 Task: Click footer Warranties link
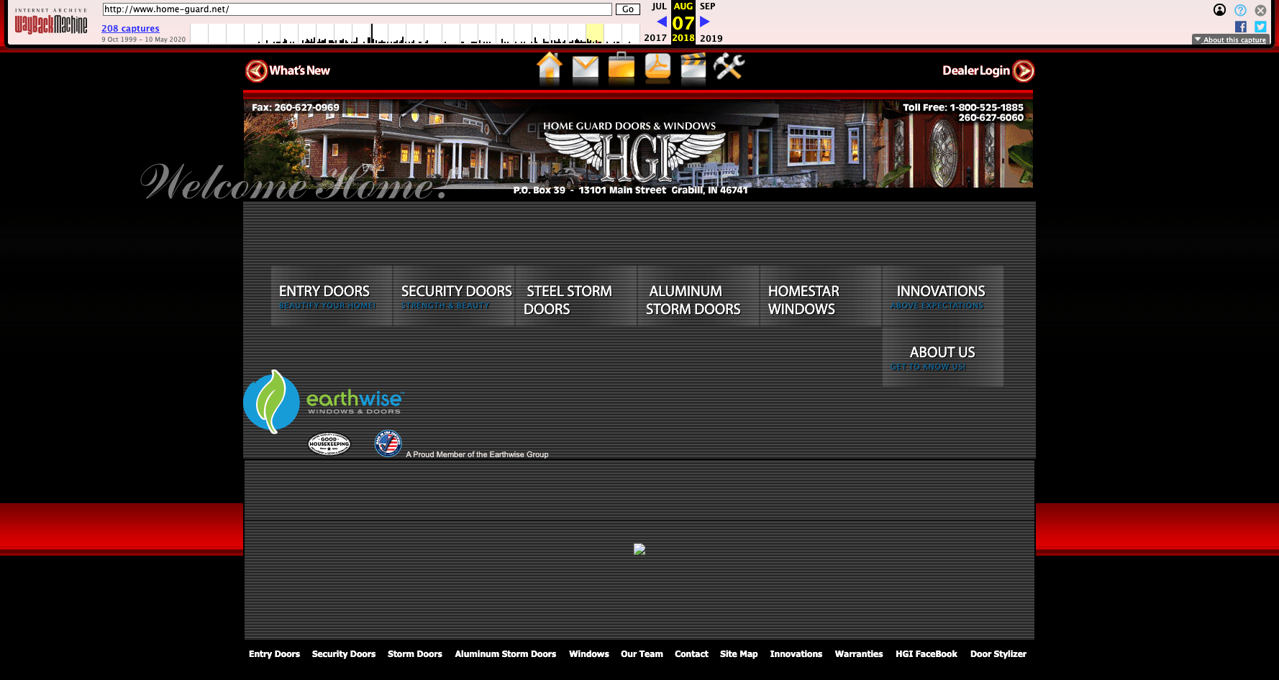(x=859, y=654)
